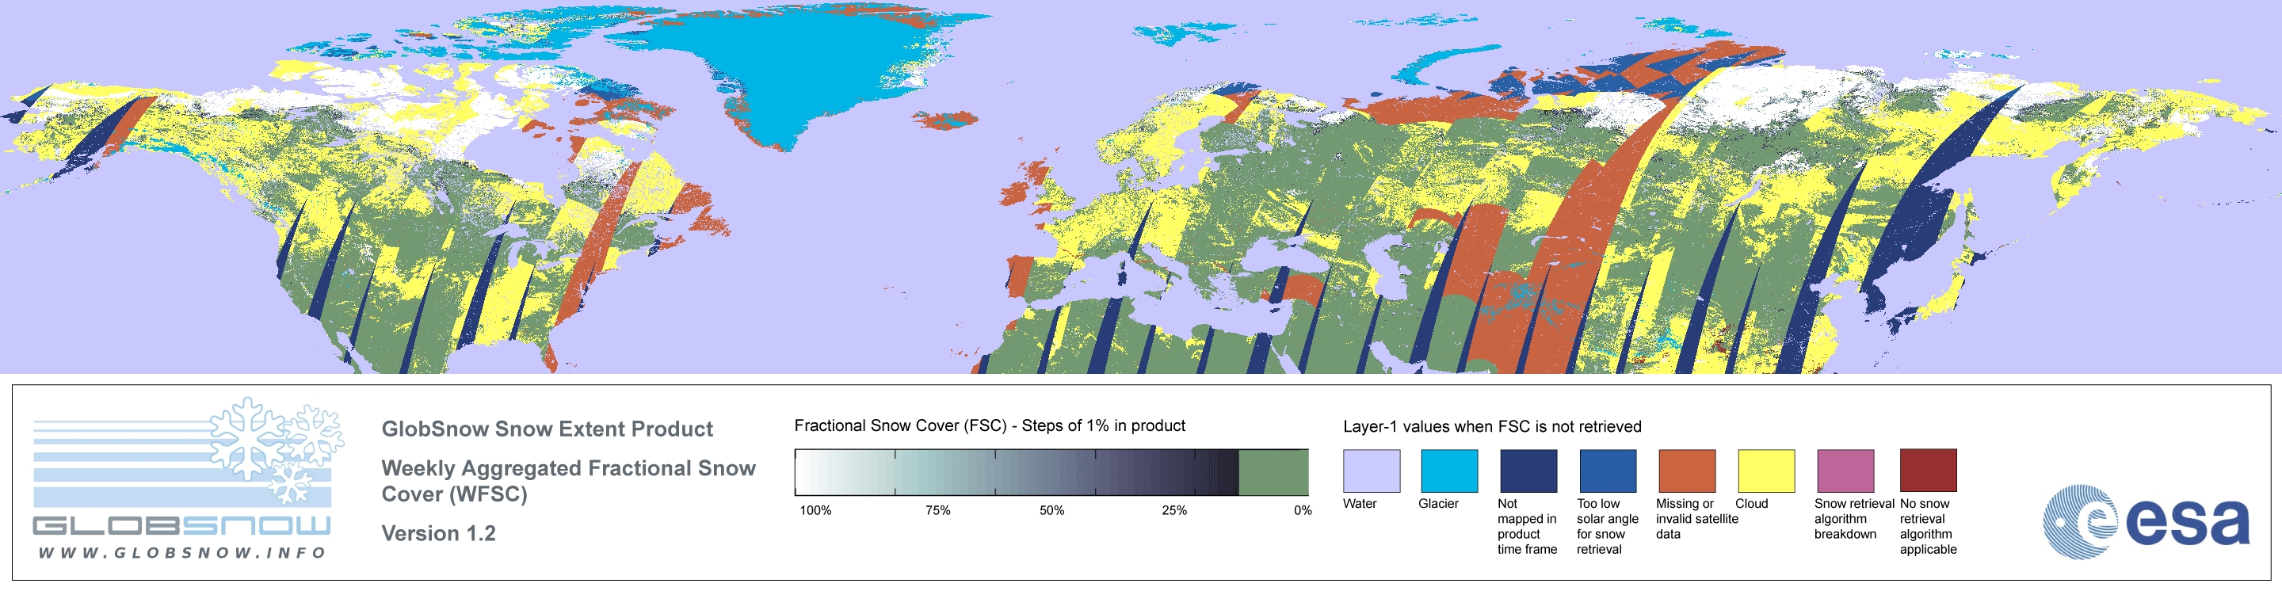
Task: Click the 'Fractional Snow Cover (FSC)' heading
Action: pyautogui.click(x=990, y=425)
